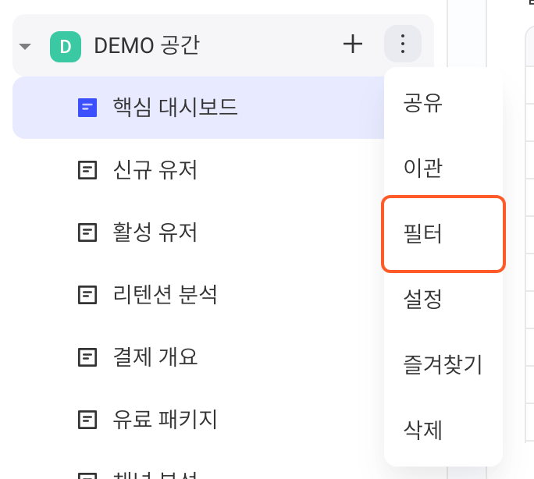
Task: Click the 필터 menu entry
Action: coord(443,234)
